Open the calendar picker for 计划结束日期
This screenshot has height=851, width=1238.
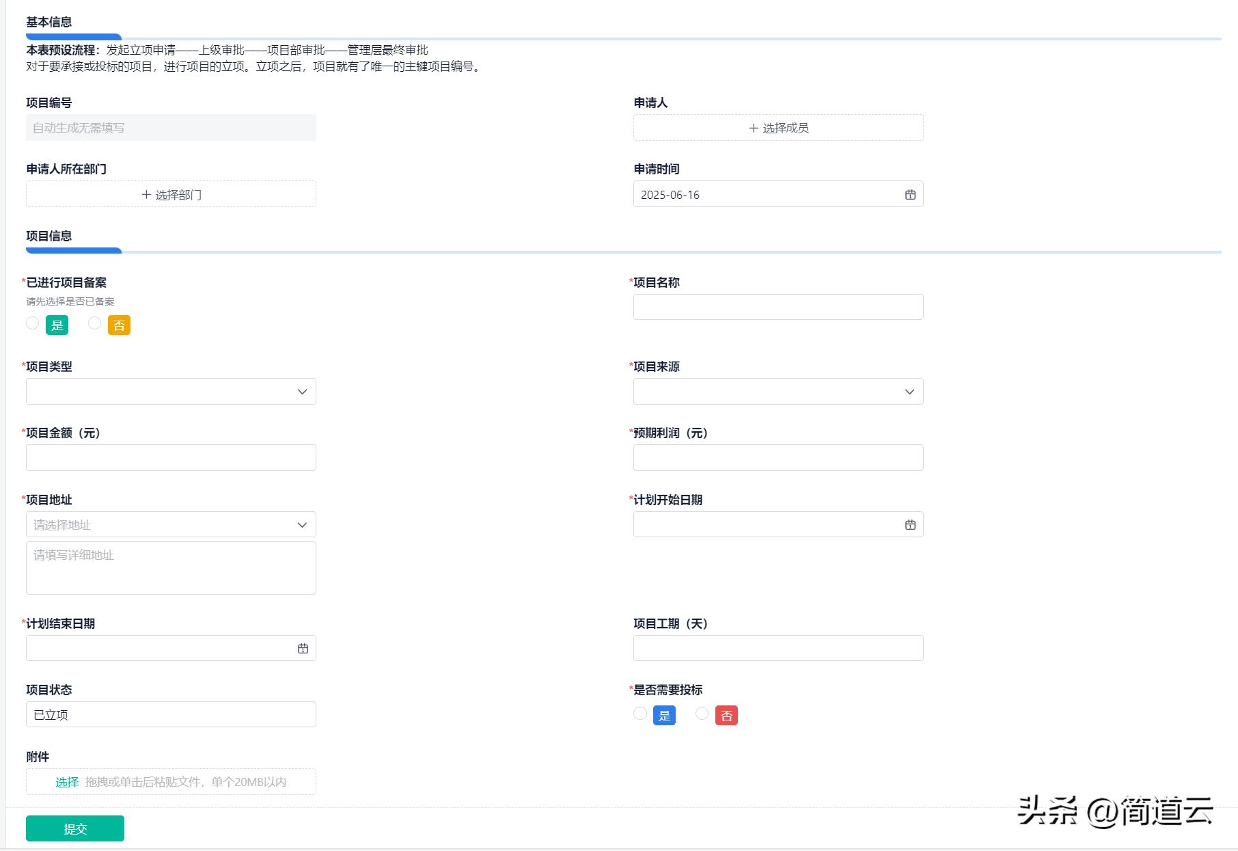(303, 647)
